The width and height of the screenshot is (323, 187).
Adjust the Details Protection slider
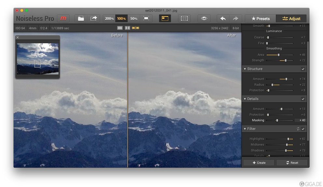point(280,115)
